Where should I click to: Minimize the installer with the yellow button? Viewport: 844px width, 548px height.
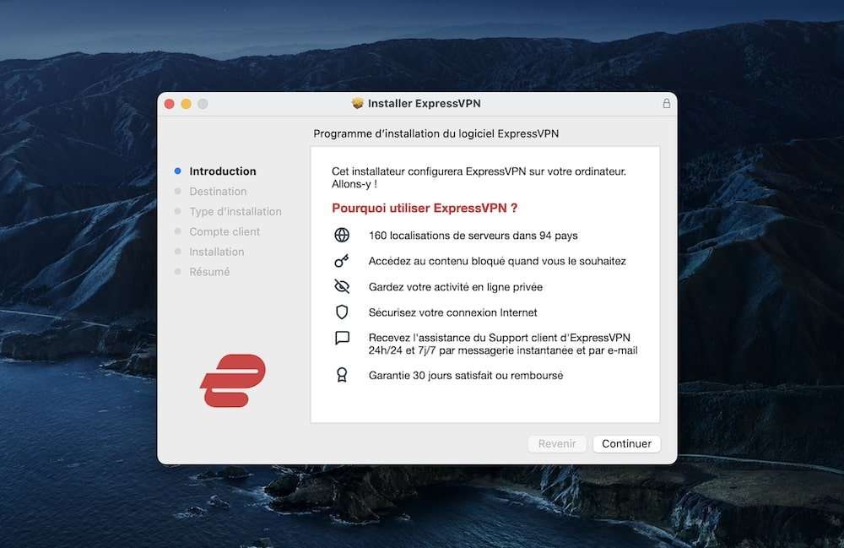point(187,104)
